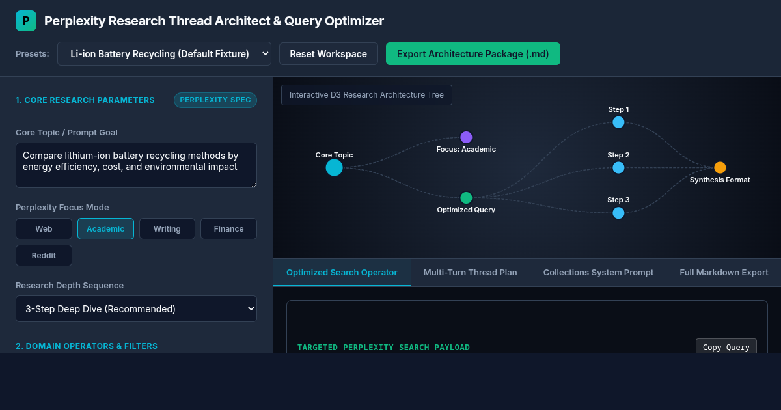Set focus mode to Writing
781x410 pixels.
coord(167,229)
